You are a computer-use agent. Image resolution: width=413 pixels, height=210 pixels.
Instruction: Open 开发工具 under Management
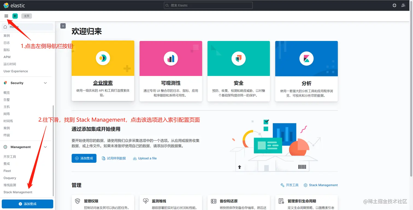click(x=10, y=157)
